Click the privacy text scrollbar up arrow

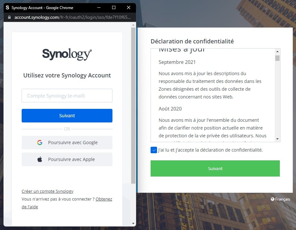pos(277,51)
